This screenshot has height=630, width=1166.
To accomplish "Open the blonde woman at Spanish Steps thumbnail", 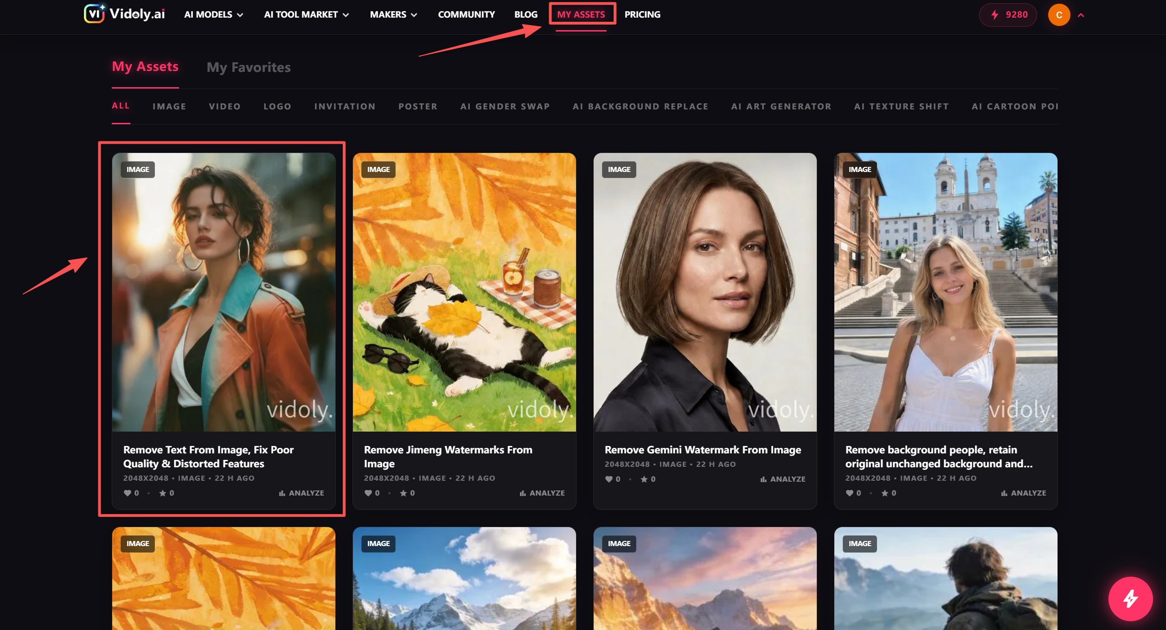I will [x=946, y=292].
